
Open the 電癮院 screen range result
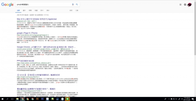36,89
